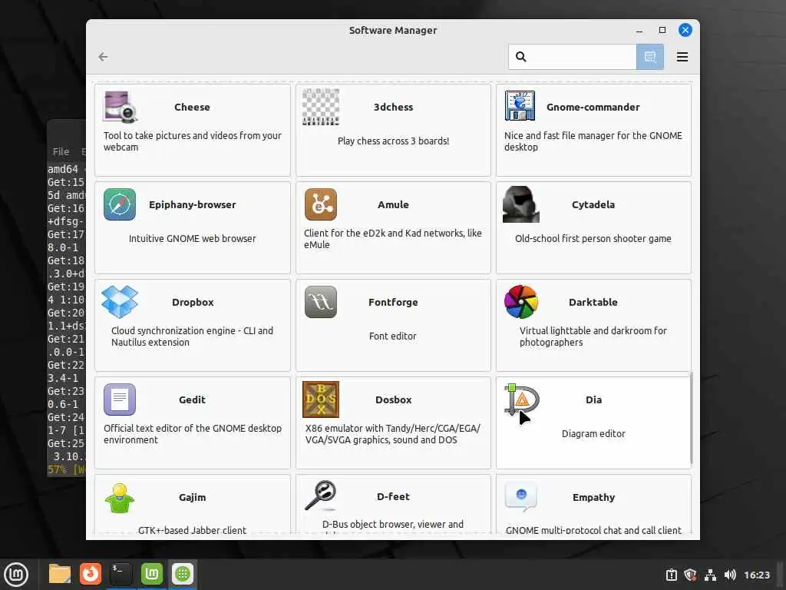Open the D-feet magnifier icon

(x=321, y=496)
